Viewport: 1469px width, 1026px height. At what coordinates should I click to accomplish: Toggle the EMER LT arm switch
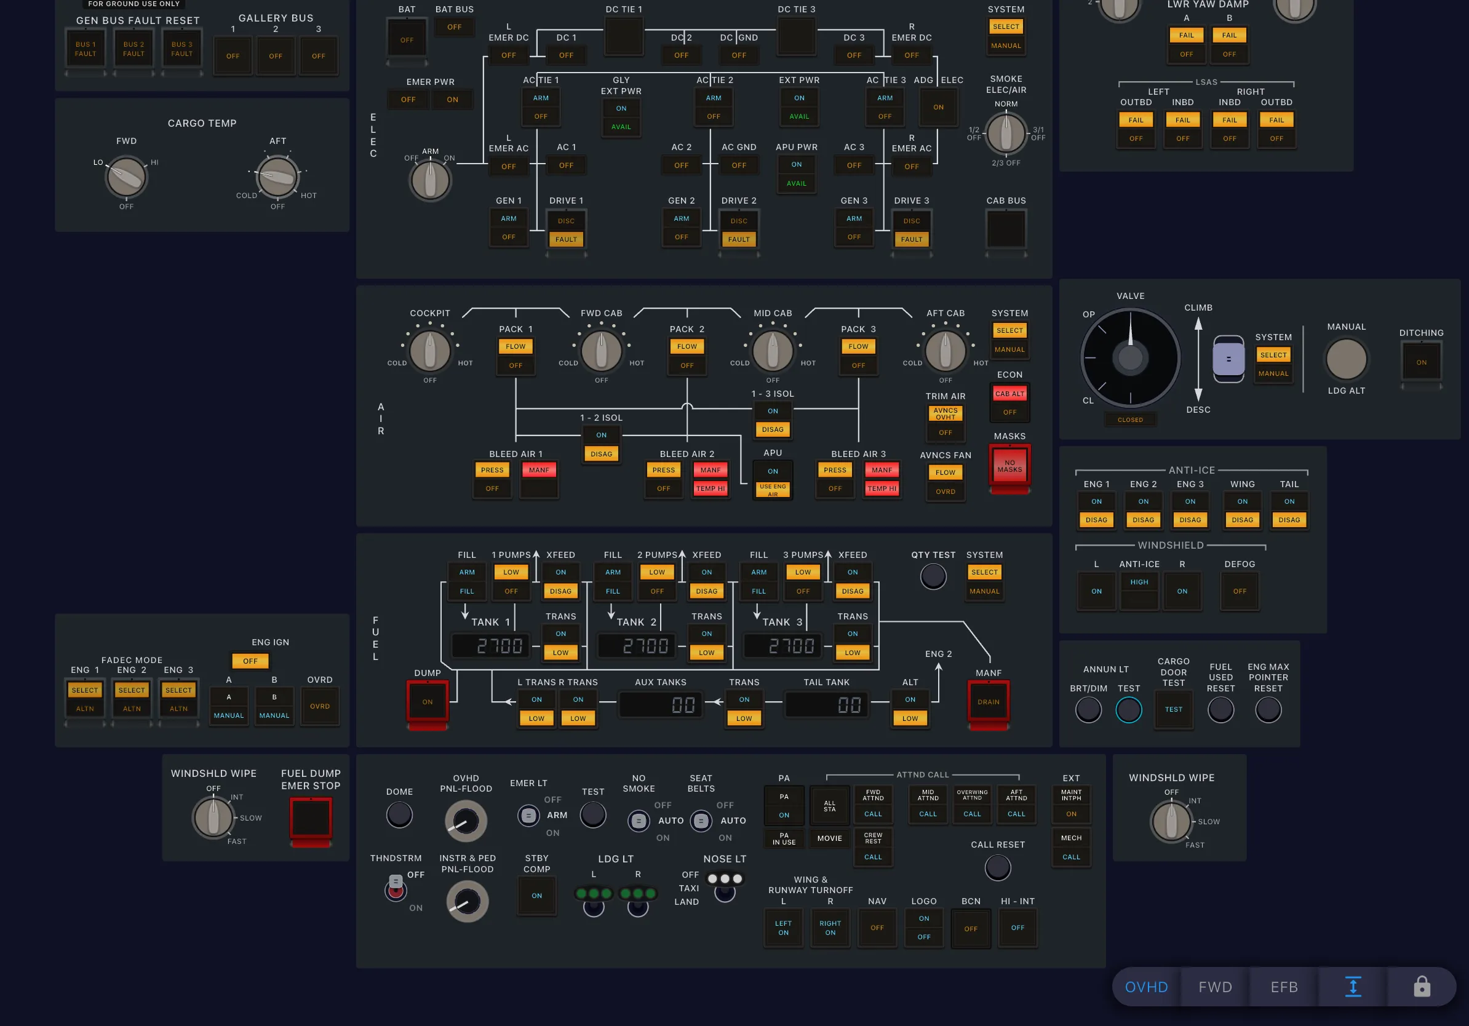pos(528,815)
